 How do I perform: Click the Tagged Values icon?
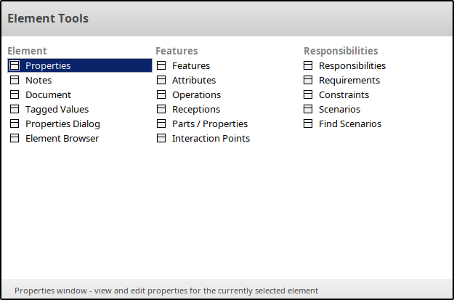(15, 109)
